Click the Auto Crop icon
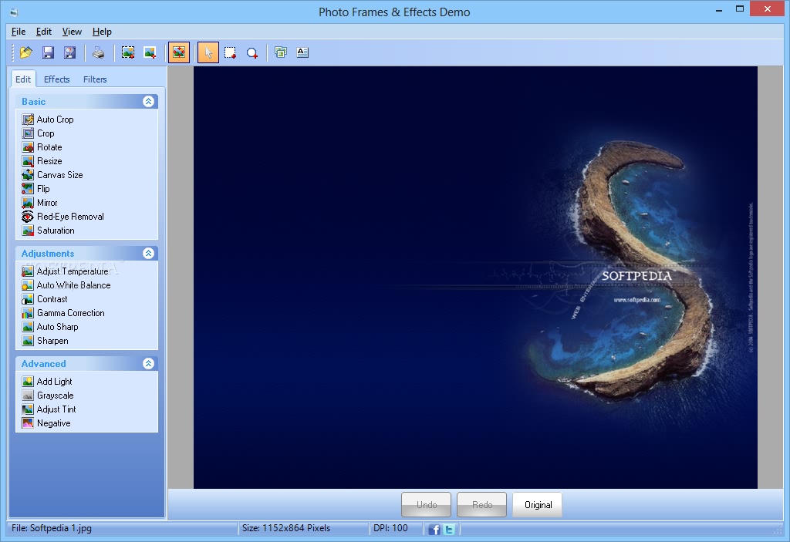The height and width of the screenshot is (542, 790). 28,120
